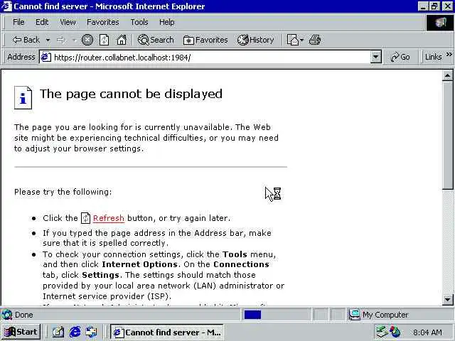Click the 8:04 AM clock
This screenshot has width=455, height=341.
pos(427,332)
